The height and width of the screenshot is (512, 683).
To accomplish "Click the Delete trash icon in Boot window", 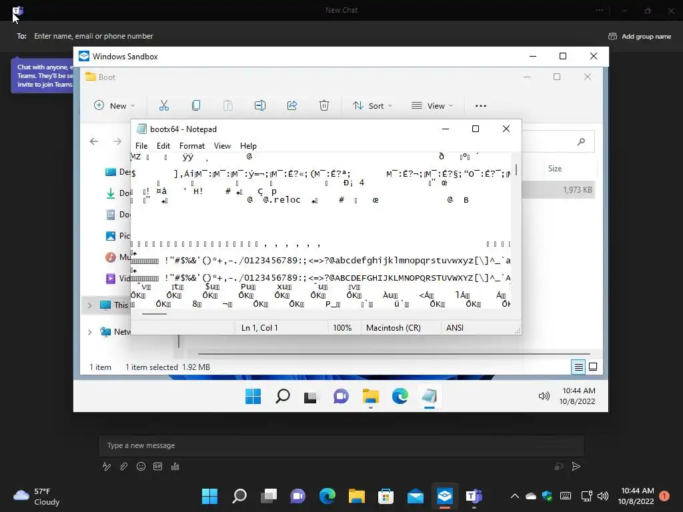I will pos(324,105).
